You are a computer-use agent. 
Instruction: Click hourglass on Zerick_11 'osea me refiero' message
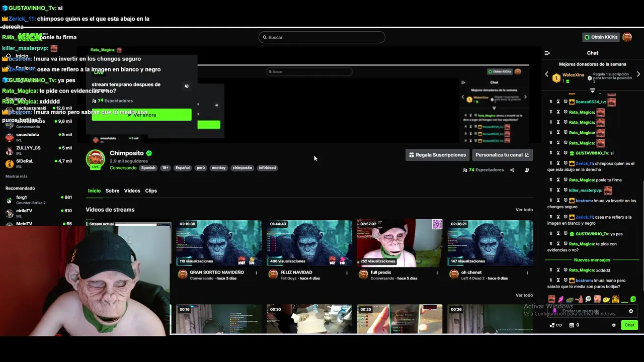[x=558, y=217]
